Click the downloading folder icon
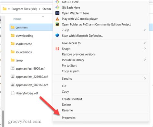153x127 pixels. tap(13, 35)
